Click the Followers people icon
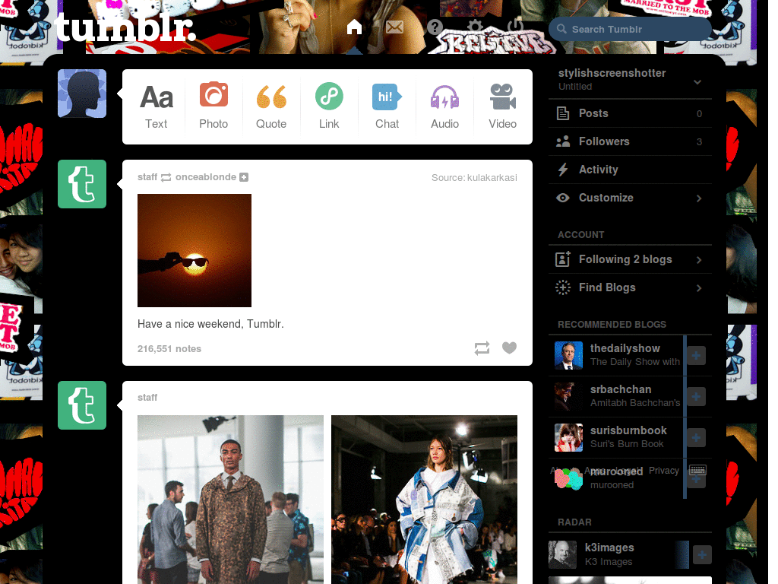The height and width of the screenshot is (584, 778). click(x=563, y=141)
